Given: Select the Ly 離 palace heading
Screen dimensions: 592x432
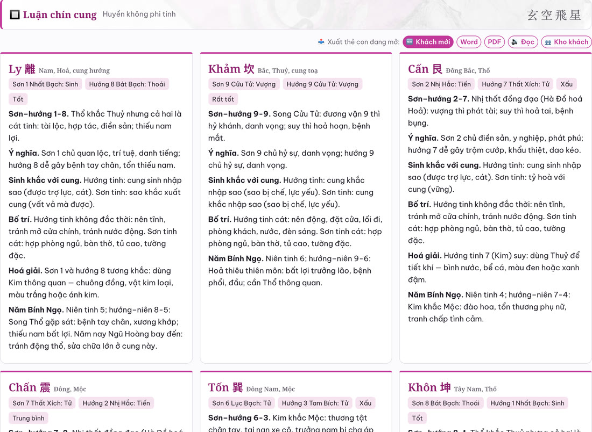Looking at the screenshot, I should click(22, 69).
